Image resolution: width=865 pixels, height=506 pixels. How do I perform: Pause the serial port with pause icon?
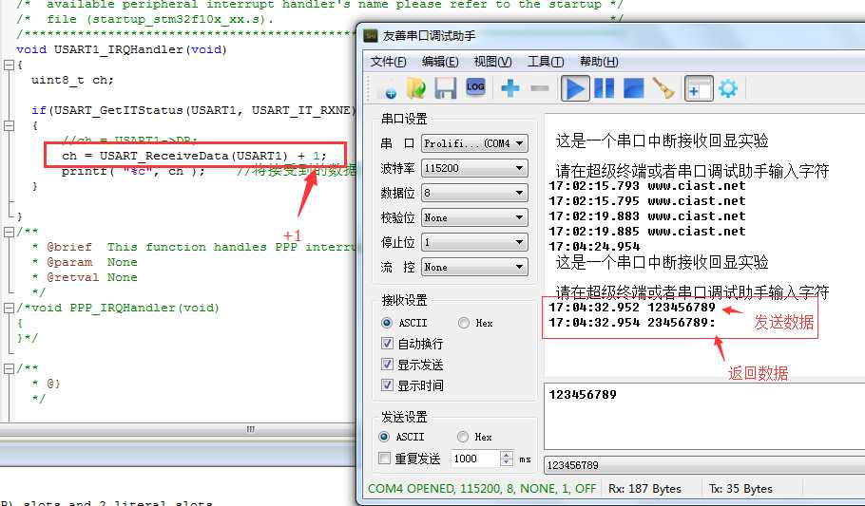tap(604, 88)
